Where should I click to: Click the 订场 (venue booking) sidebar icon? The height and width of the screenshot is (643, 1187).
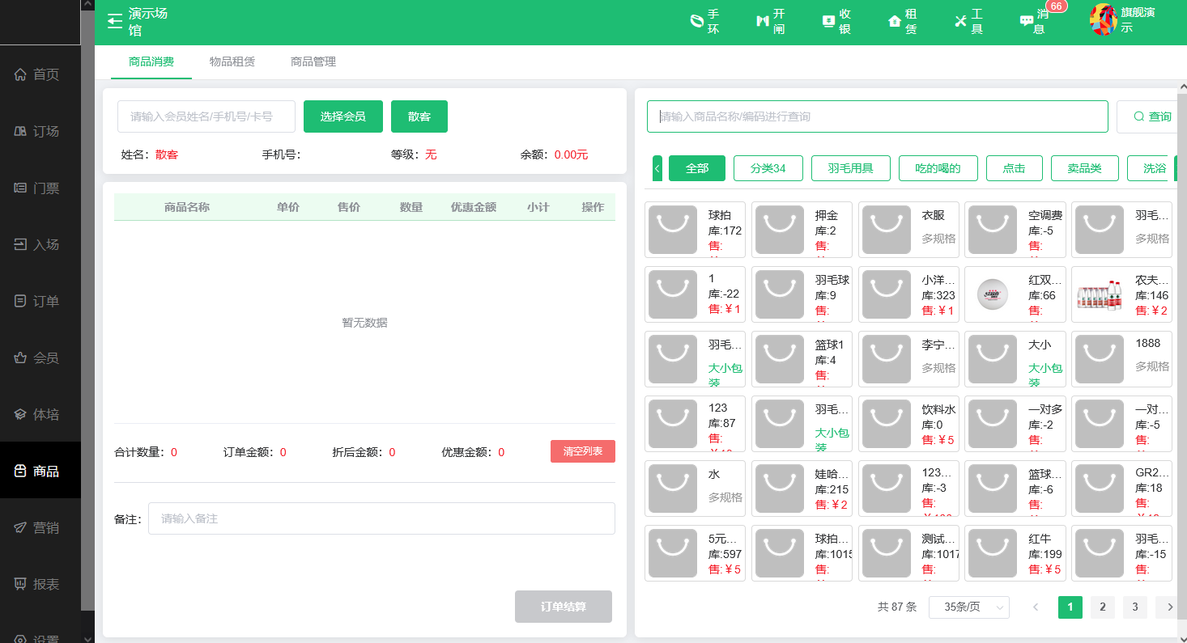pyautogui.click(x=38, y=131)
